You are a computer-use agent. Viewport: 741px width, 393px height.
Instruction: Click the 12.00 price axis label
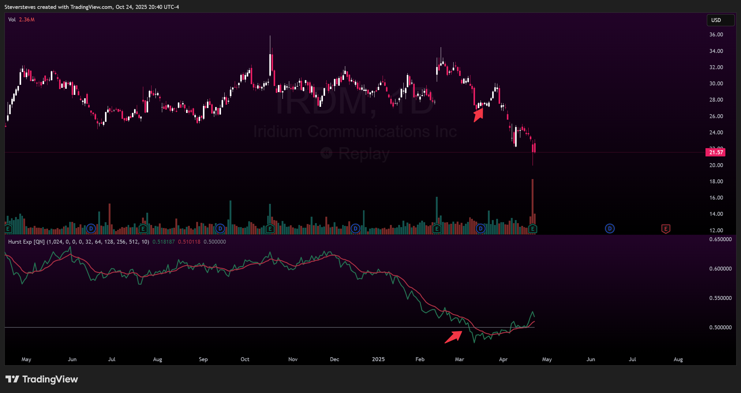(716, 230)
